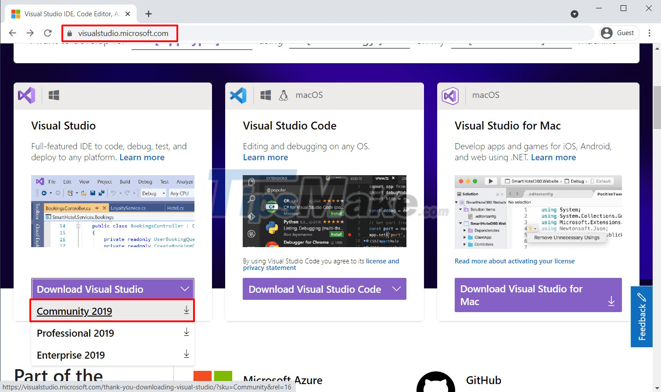Click the Visual Studio for Mac card title
This screenshot has width=661, height=392.
[x=508, y=126]
